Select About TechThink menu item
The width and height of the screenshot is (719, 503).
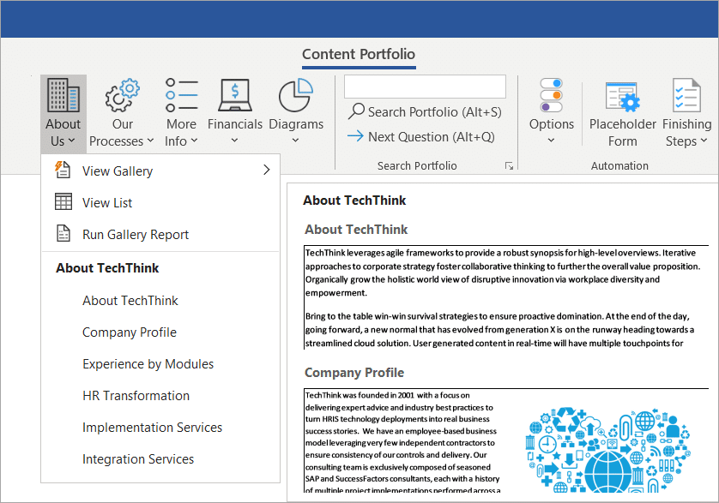click(x=160, y=301)
